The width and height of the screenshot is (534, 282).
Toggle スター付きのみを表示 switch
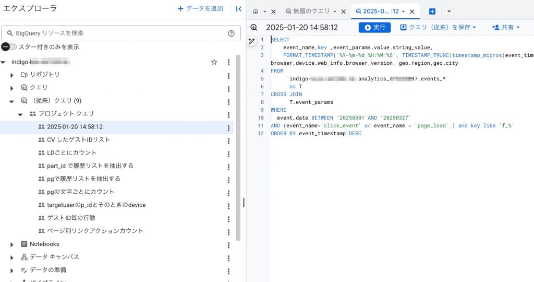9,46
